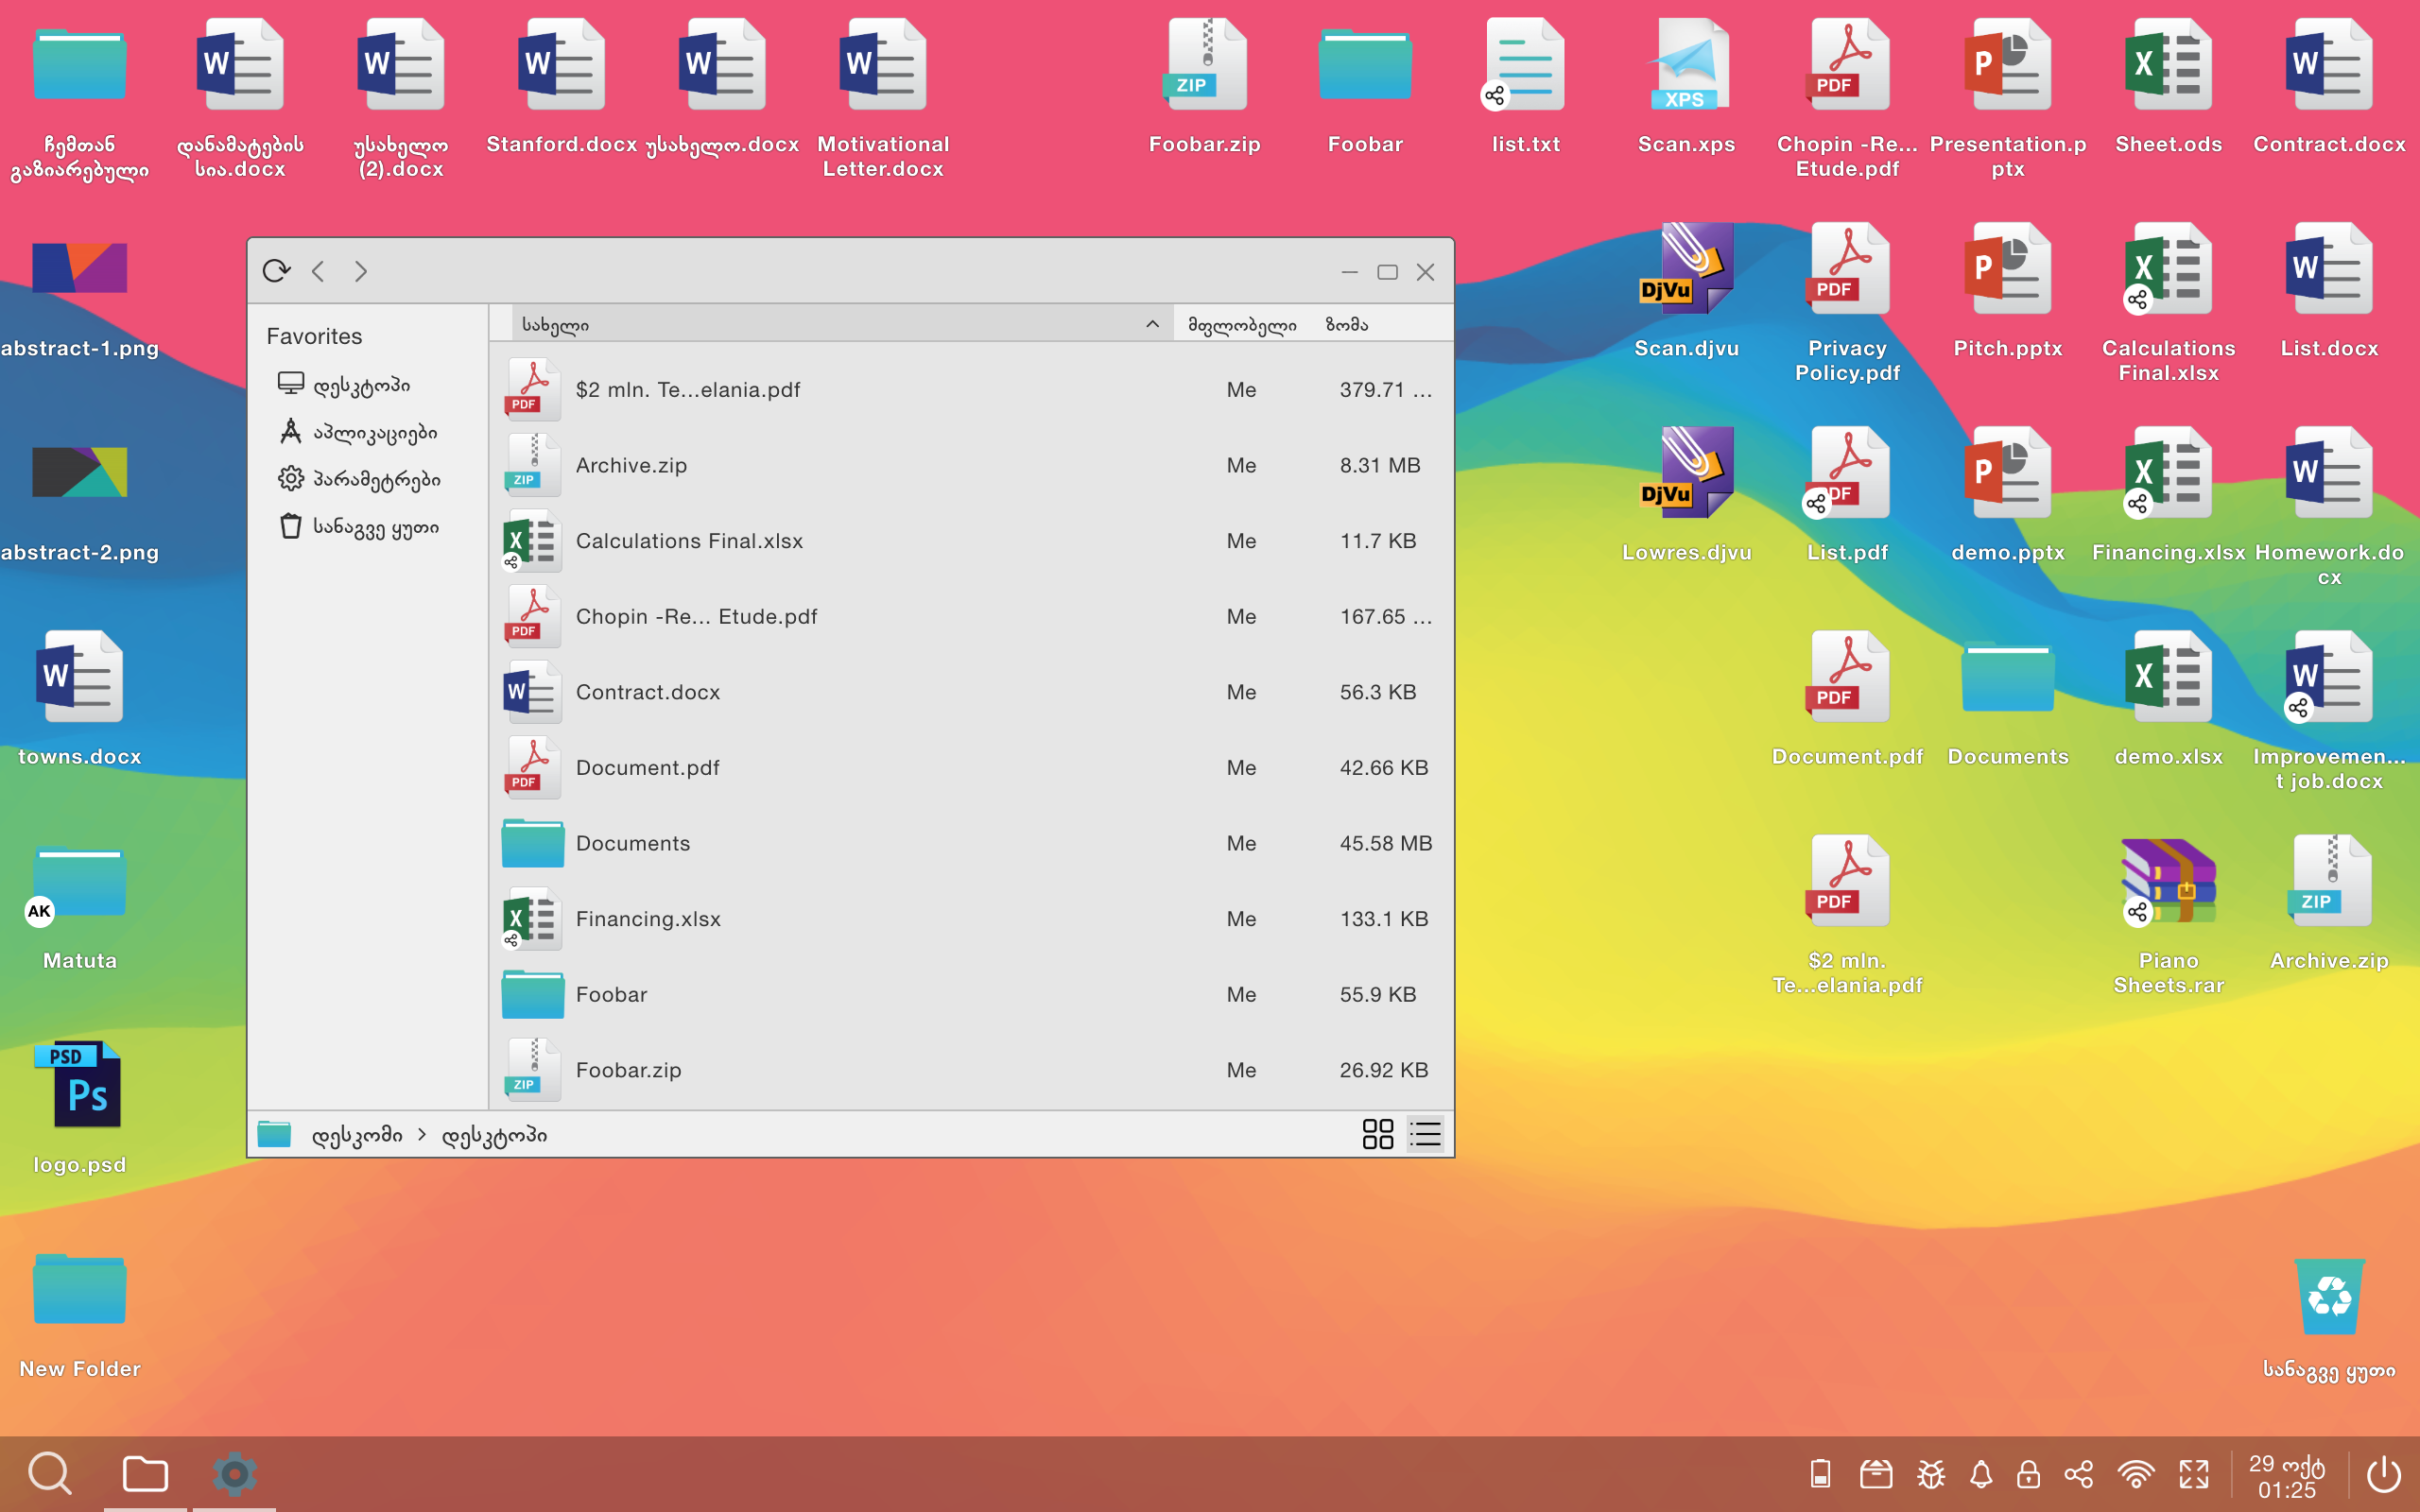Select Archive.zip row in file list
The image size is (2420, 1512).
pos(971,465)
